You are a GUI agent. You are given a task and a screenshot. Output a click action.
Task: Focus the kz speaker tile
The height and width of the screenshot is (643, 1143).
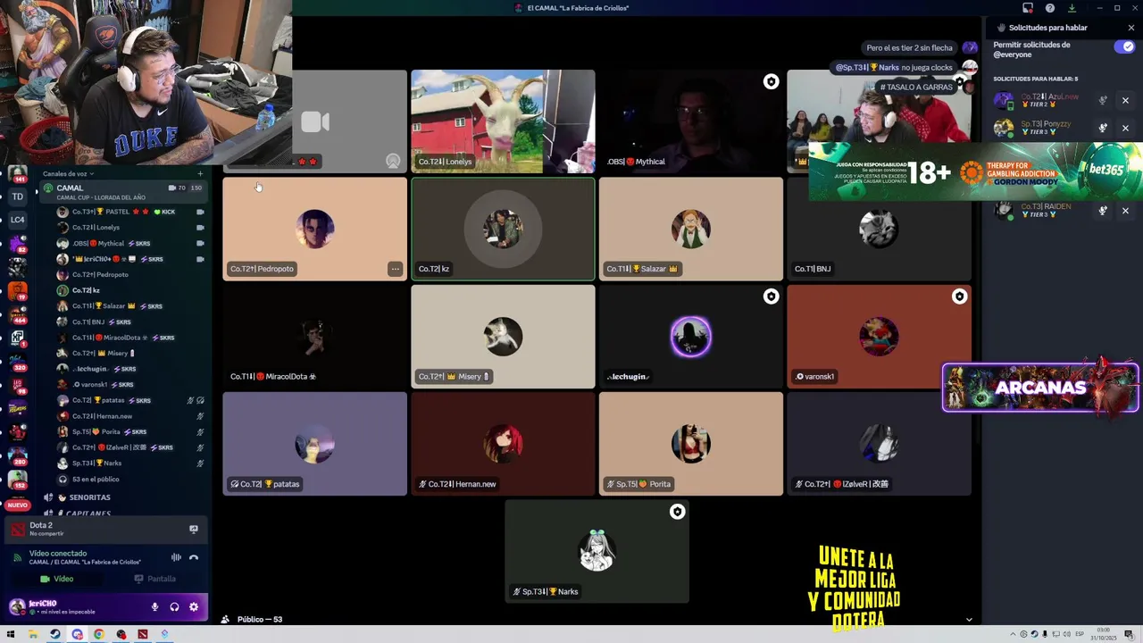coord(503,229)
